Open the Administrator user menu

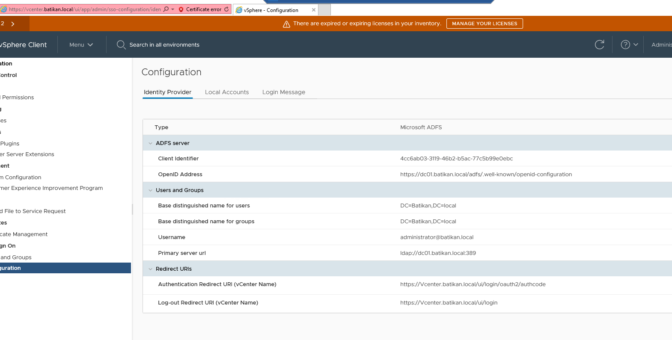[x=661, y=44]
